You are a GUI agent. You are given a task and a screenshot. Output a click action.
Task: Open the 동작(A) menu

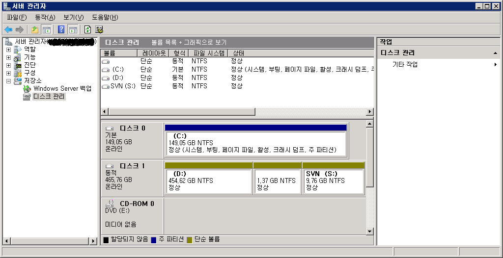[x=45, y=17]
